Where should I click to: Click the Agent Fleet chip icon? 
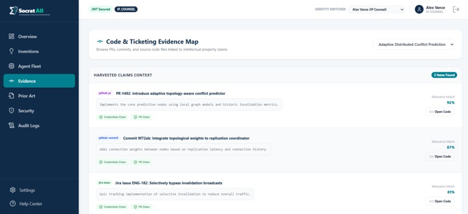[12, 66]
